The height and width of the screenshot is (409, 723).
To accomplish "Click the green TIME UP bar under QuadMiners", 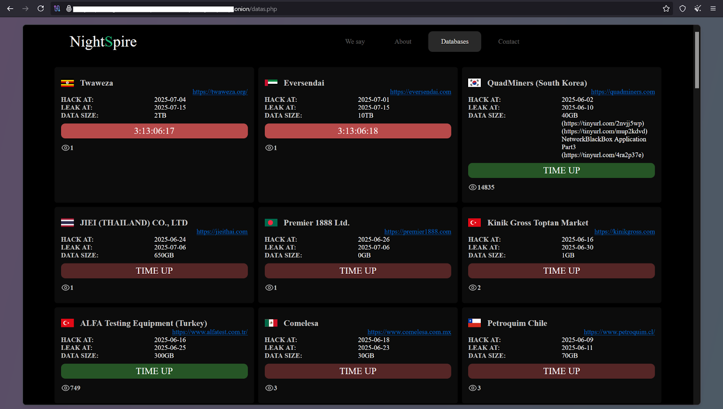I will point(561,170).
